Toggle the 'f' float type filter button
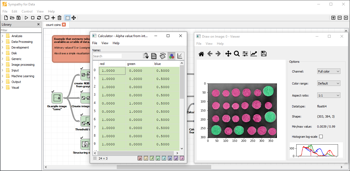This screenshot has height=171, width=350. 152,158
